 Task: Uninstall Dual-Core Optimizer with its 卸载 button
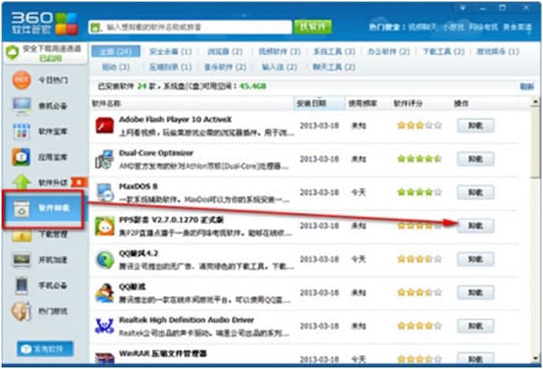pos(475,159)
